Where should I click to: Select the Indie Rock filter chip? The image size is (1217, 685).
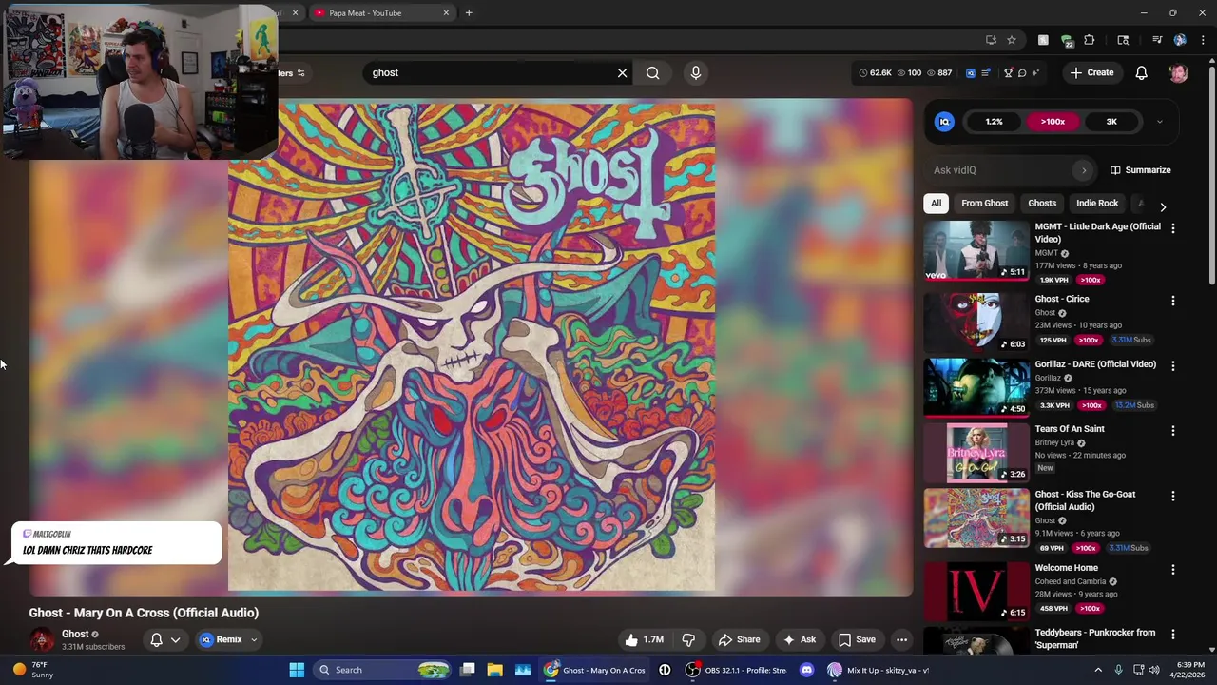1097,203
